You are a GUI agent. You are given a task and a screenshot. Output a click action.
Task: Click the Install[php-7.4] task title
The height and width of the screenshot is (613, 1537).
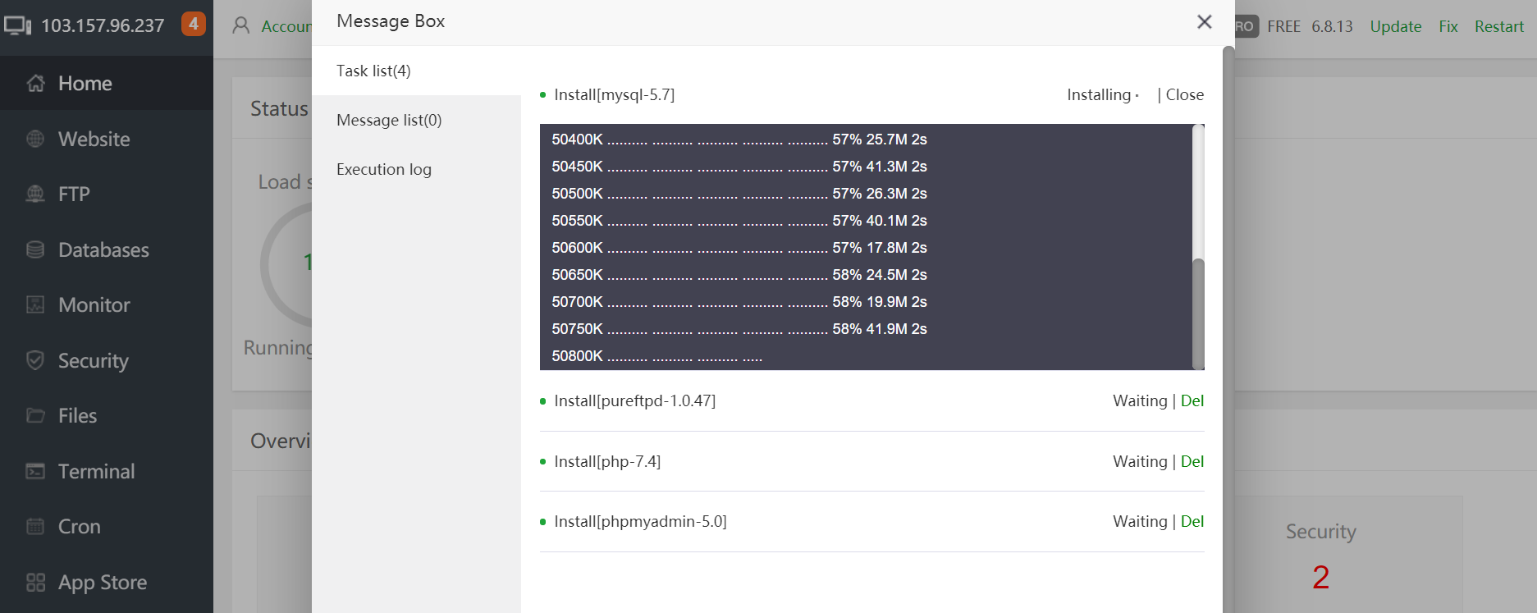point(607,461)
